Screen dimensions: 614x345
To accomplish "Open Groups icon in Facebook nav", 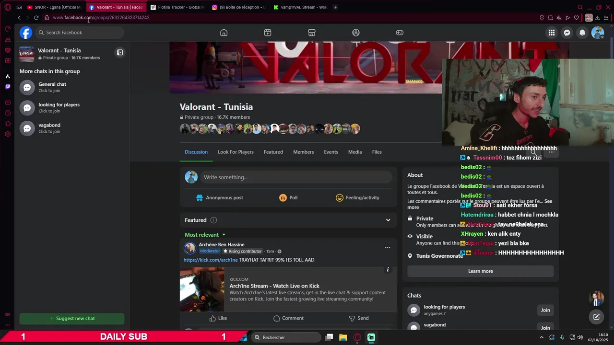I will [x=356, y=33].
